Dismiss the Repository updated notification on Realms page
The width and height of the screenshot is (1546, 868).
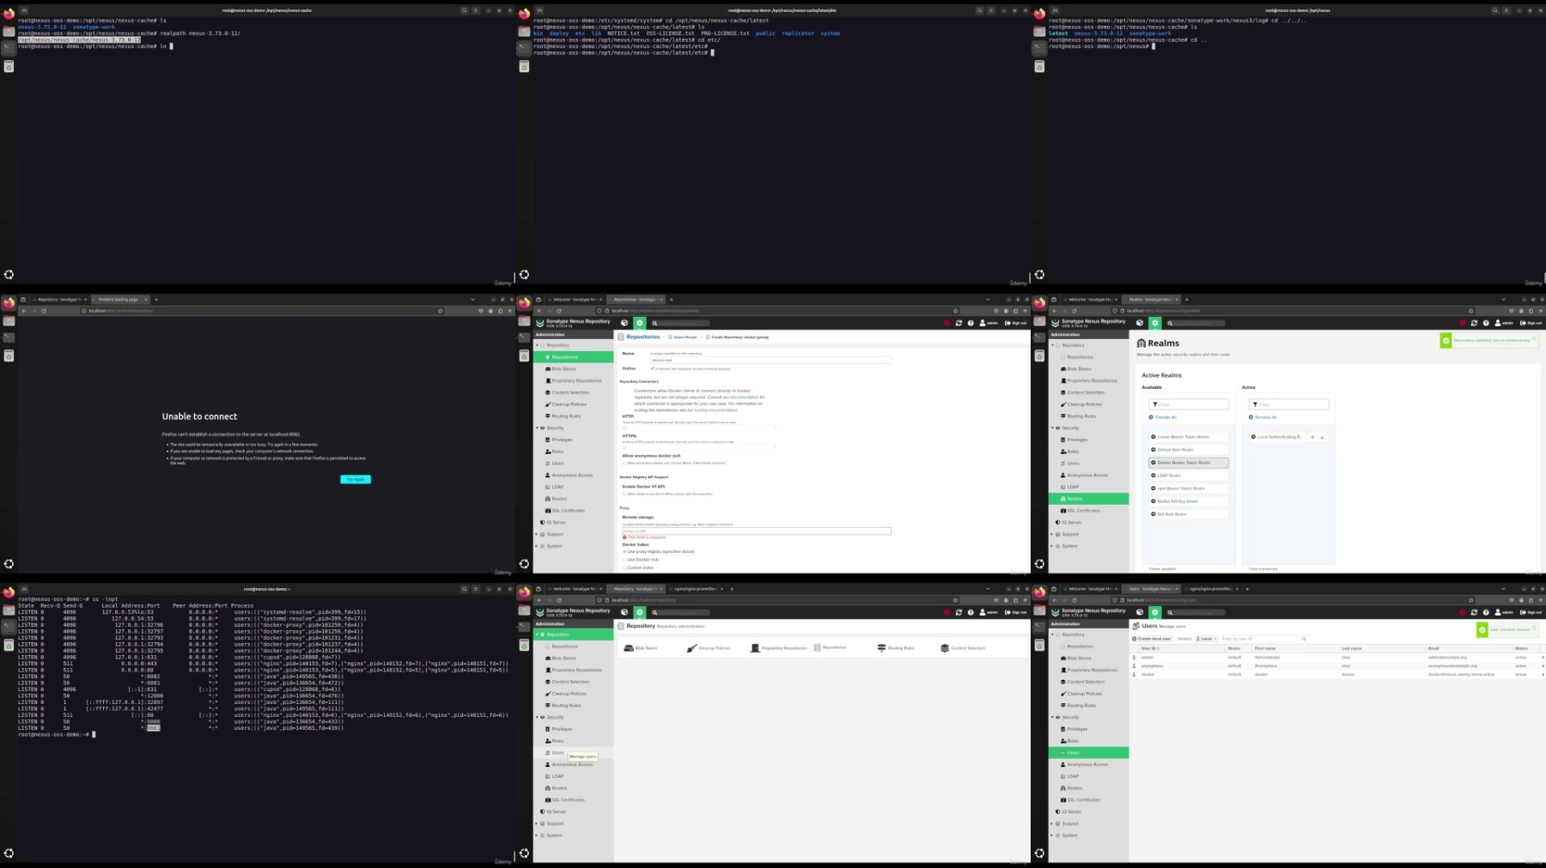1535,338
